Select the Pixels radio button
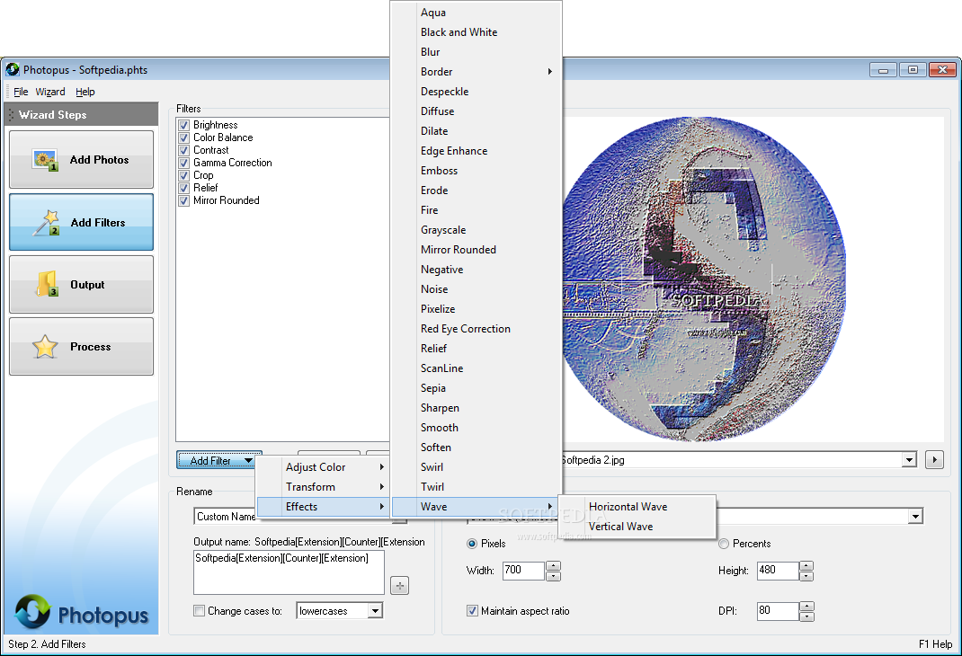The width and height of the screenshot is (962, 656). click(x=472, y=544)
